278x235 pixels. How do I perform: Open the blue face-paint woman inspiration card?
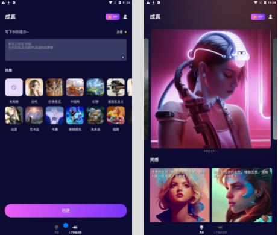(x=242, y=195)
